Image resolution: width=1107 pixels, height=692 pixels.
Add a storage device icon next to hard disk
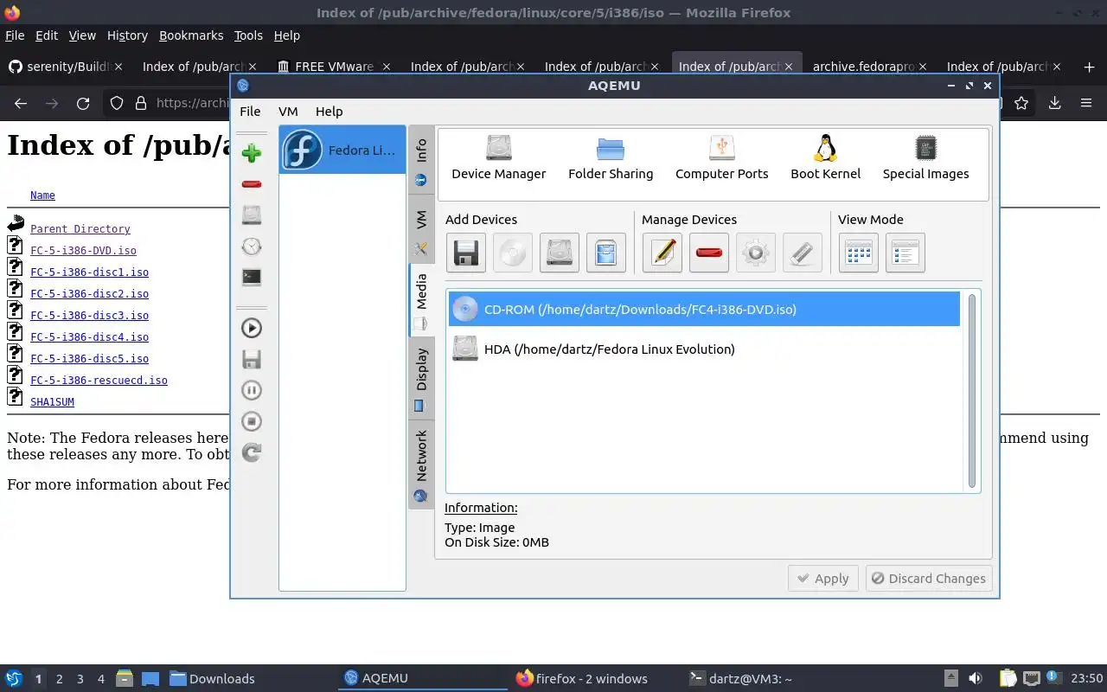[606, 253]
